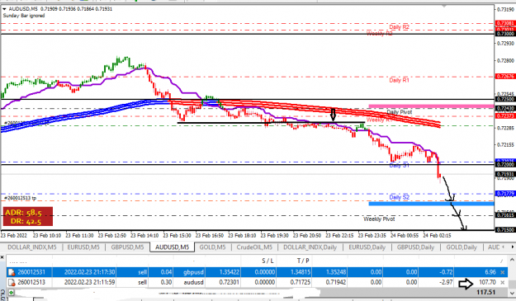Click open price 1.35422
Viewport: 516px width, 301px height.
tap(230, 272)
